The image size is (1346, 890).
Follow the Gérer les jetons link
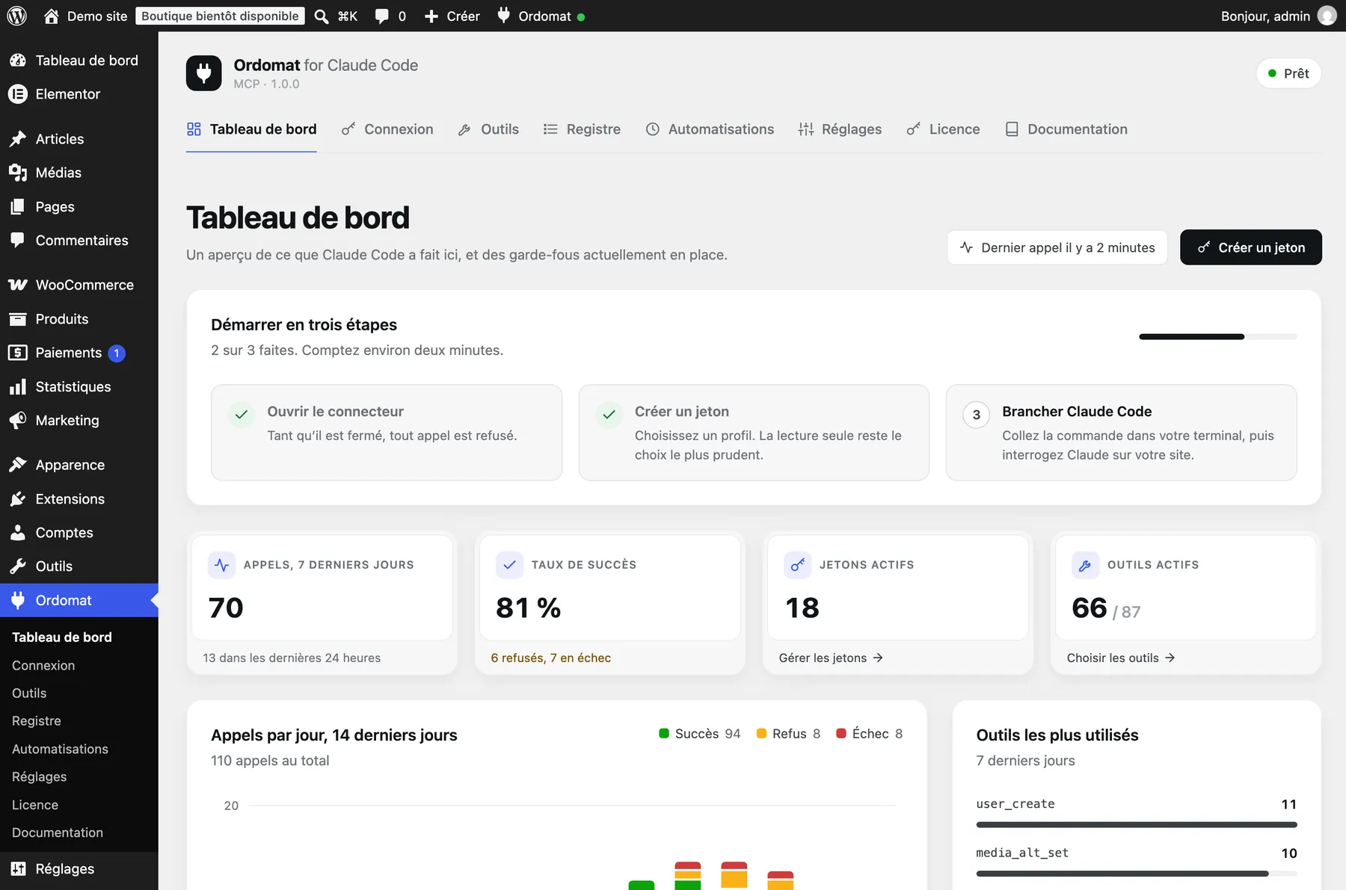831,658
